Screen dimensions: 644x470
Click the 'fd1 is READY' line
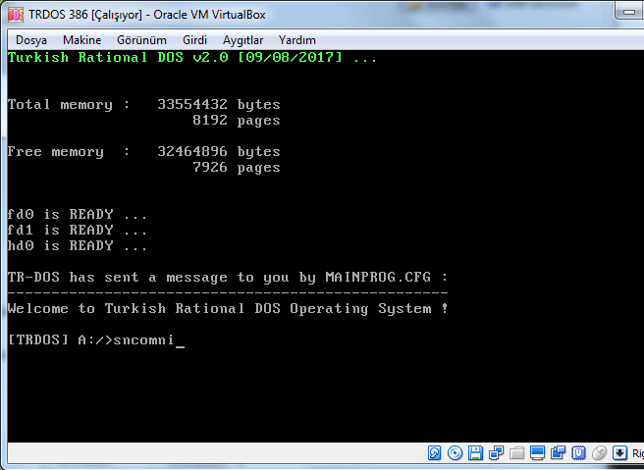click(x=78, y=230)
